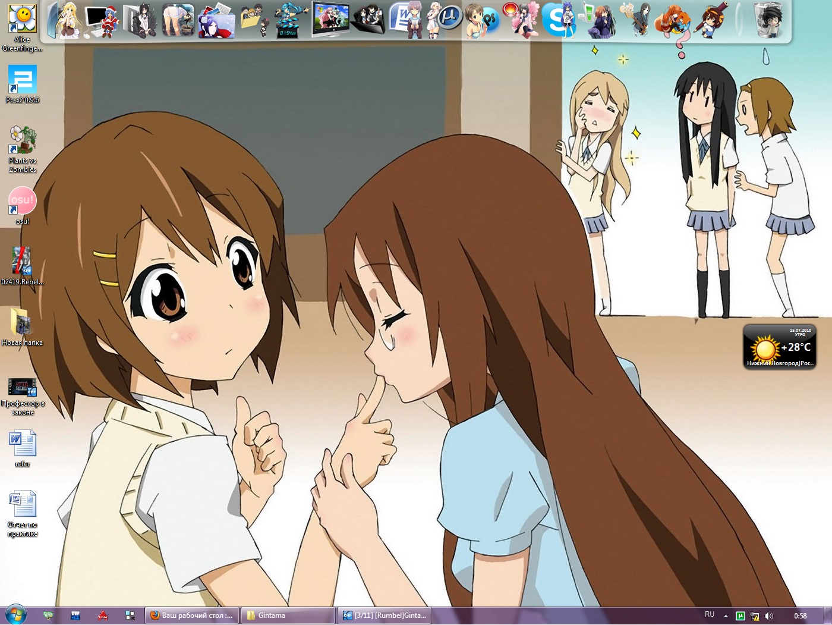Open the Новая папка folder
The image size is (832, 625).
(x=23, y=326)
